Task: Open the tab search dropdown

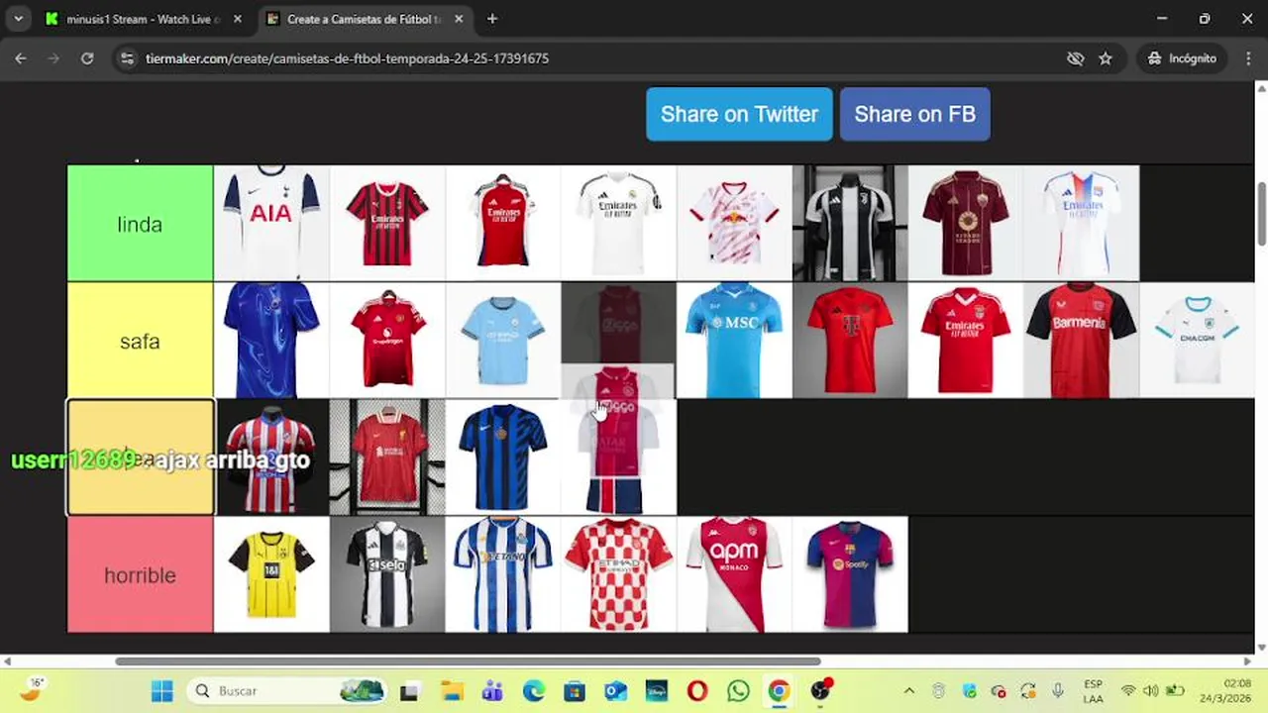Action: pos(18,19)
